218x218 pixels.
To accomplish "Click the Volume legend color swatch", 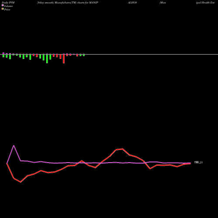I will (x=3, y=5).
